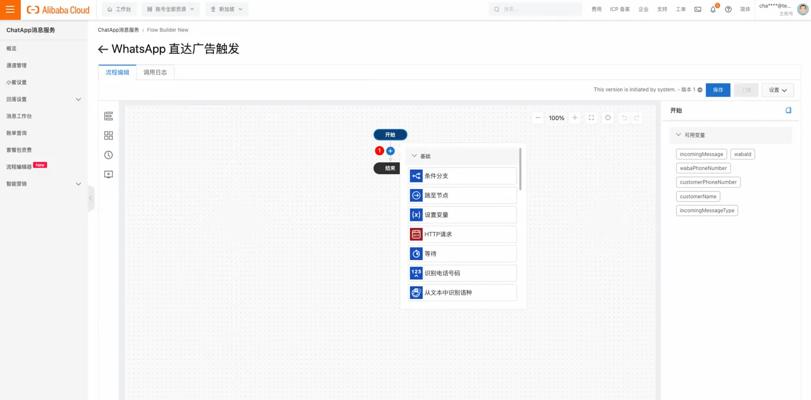The width and height of the screenshot is (811, 400).
Task: Select the 开始 node on canvas
Action: [390, 135]
